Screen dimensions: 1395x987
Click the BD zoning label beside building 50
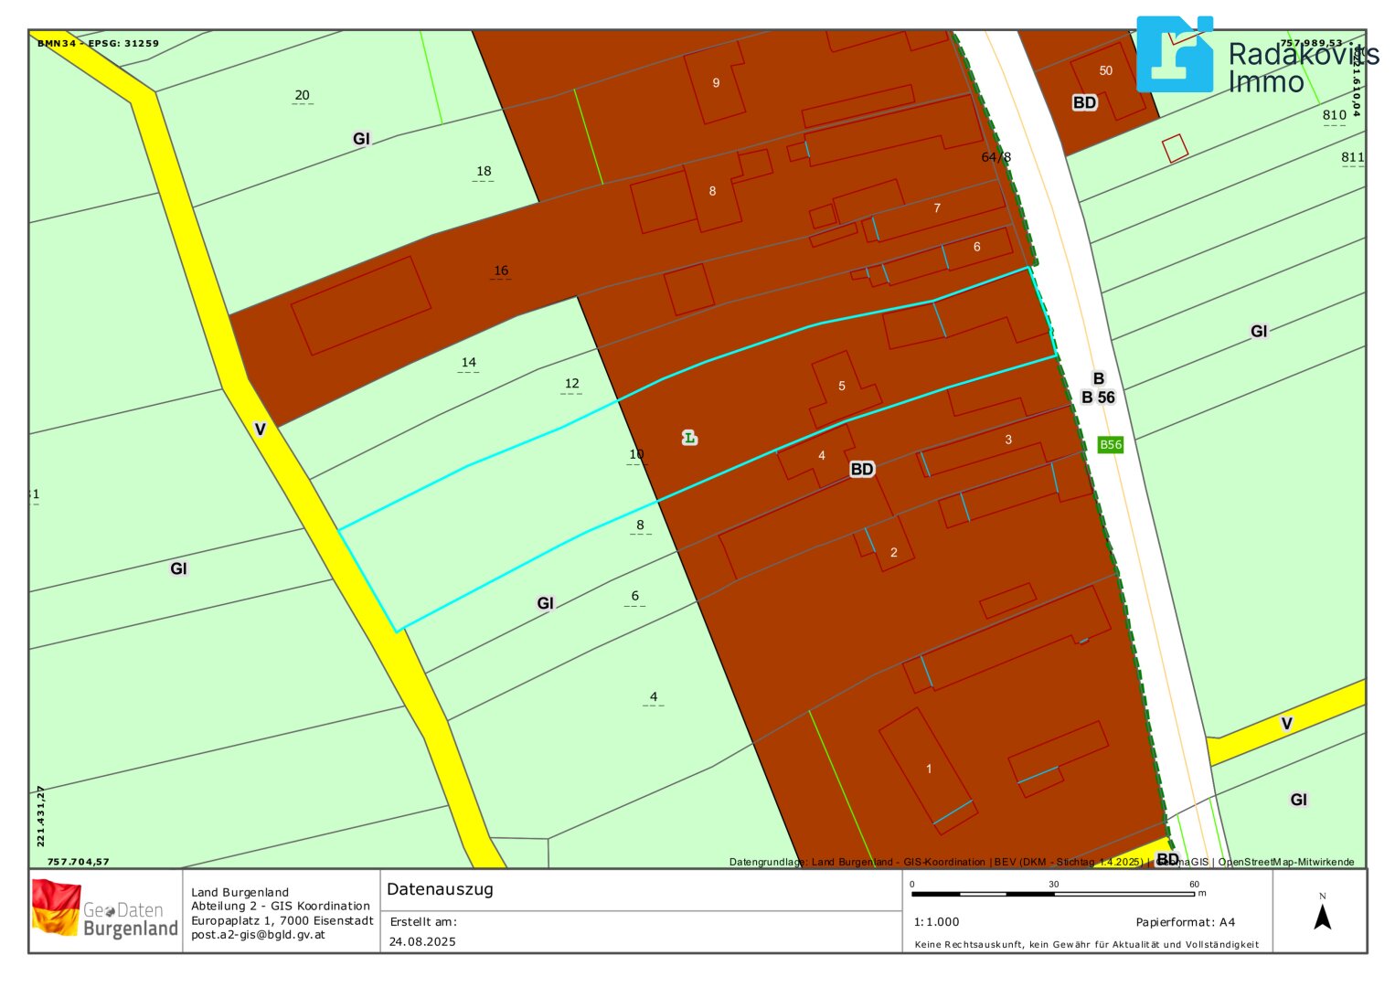pyautogui.click(x=1084, y=102)
